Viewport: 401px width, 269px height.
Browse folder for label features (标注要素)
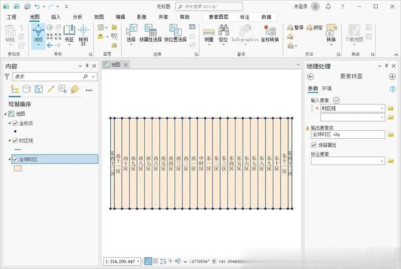(x=390, y=161)
